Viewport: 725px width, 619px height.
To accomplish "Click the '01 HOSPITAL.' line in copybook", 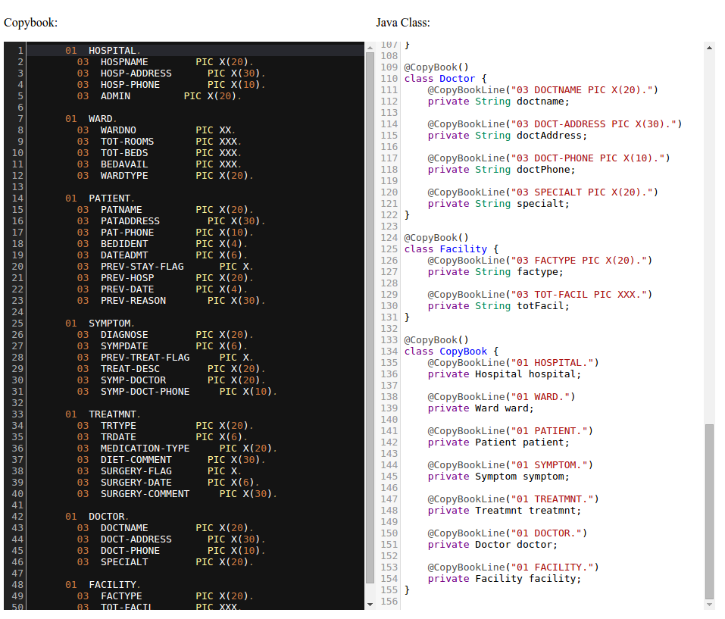I will 102,51.
